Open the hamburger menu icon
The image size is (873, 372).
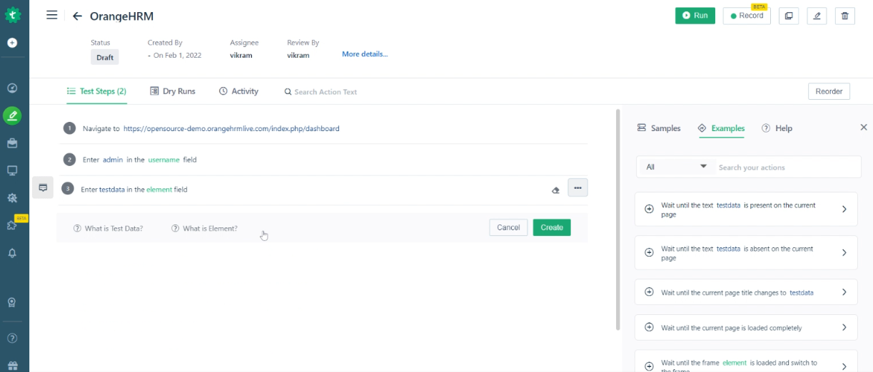pos(52,15)
